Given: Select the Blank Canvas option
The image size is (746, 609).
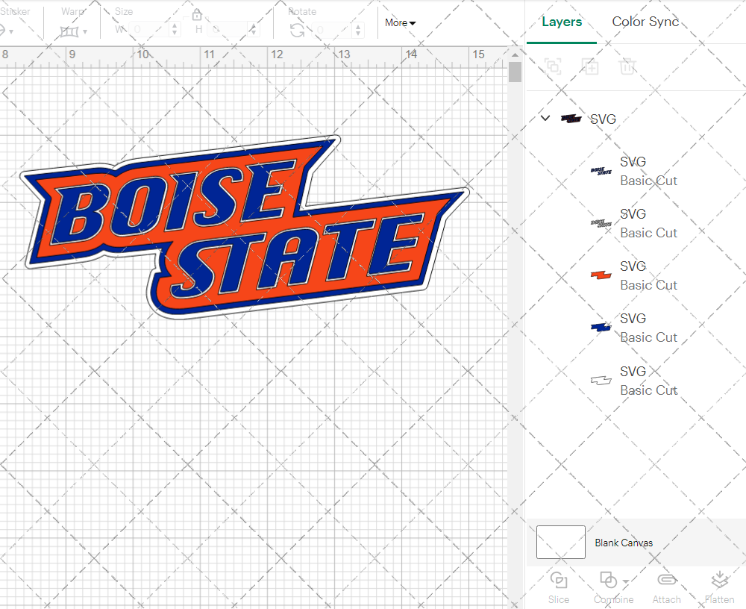Looking at the screenshot, I should click(624, 543).
